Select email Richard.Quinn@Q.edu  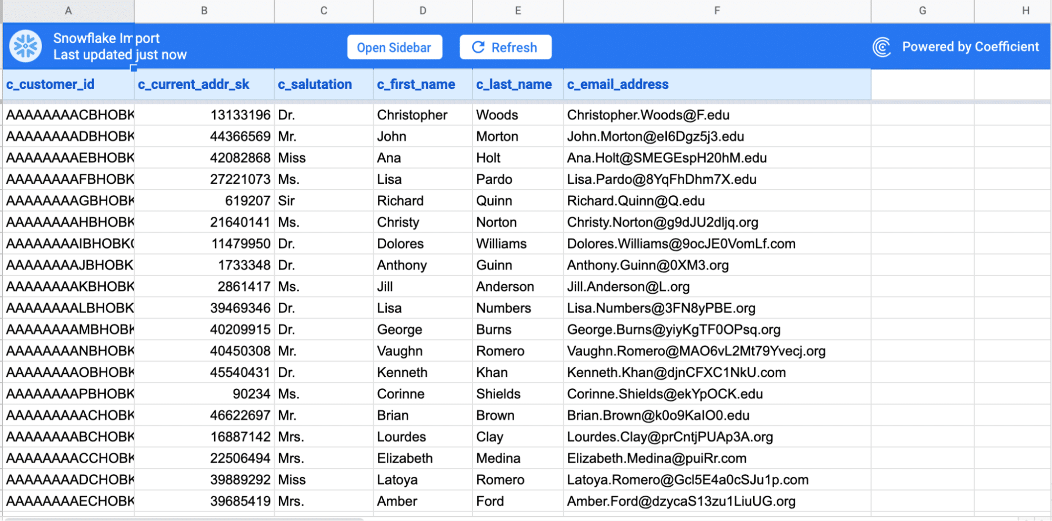(x=717, y=201)
